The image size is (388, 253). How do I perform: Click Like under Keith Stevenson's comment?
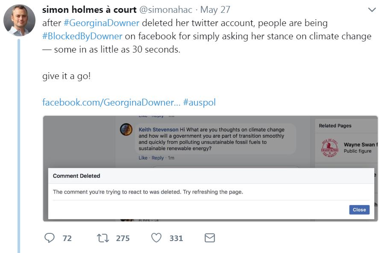(x=143, y=158)
